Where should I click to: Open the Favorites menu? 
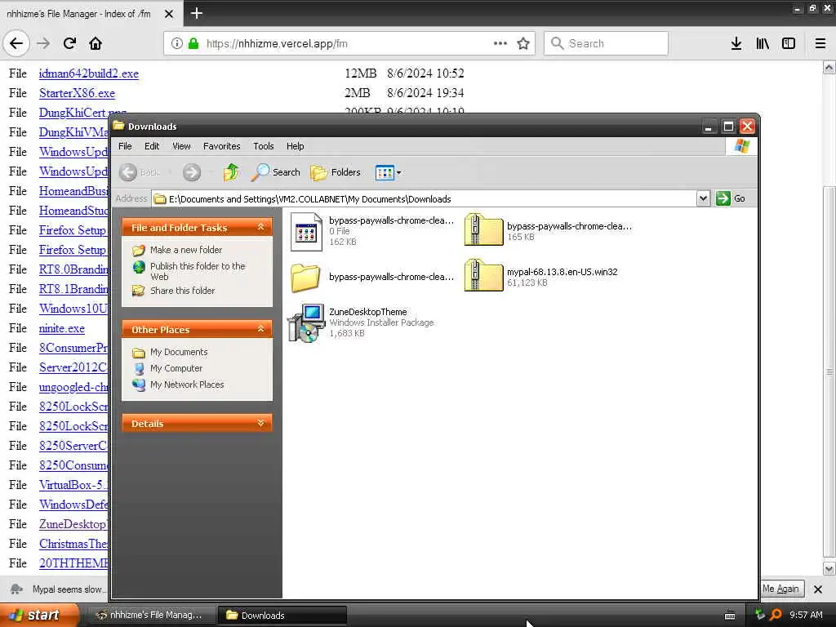pos(221,146)
